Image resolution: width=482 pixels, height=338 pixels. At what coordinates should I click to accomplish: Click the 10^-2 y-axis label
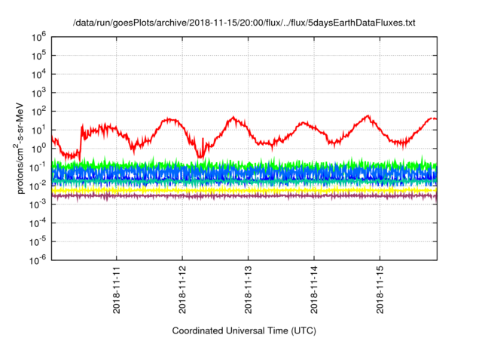(x=38, y=186)
